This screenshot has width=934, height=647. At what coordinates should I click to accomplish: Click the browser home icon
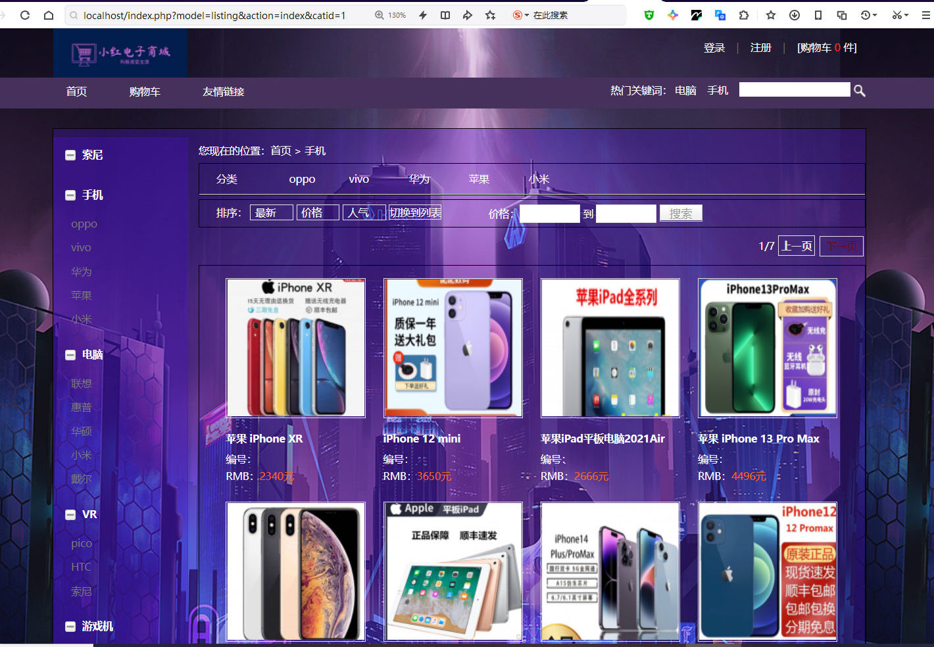click(x=49, y=15)
